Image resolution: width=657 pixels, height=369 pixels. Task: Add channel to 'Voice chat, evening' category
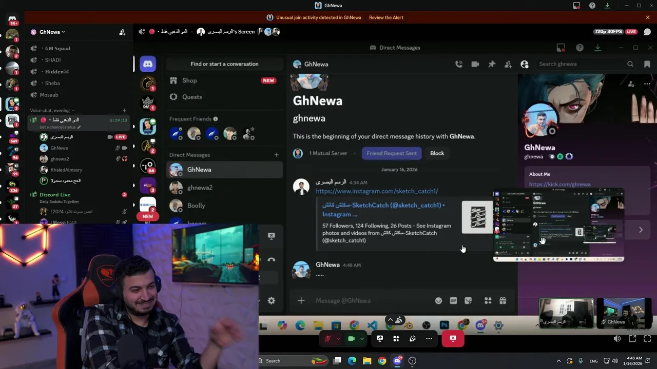(x=124, y=110)
